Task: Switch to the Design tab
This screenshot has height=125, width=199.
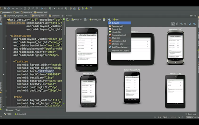Action: 9,110
